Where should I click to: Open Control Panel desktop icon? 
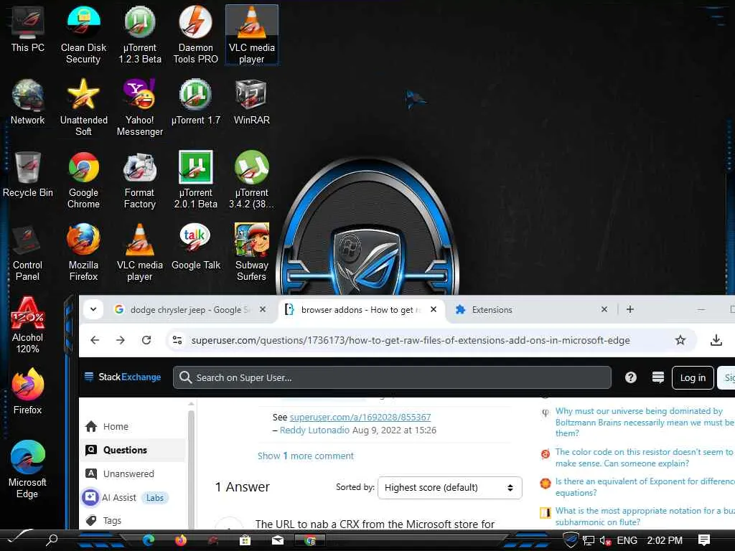[x=28, y=253]
